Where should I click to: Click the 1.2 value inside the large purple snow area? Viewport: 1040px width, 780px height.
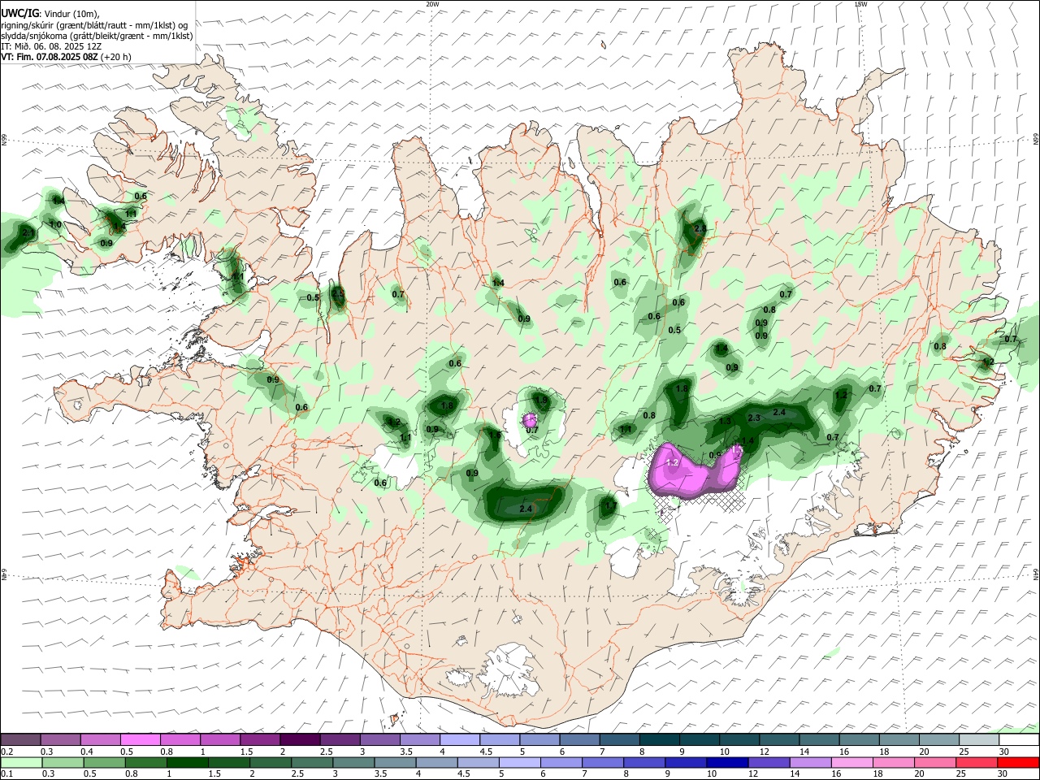[x=672, y=462]
